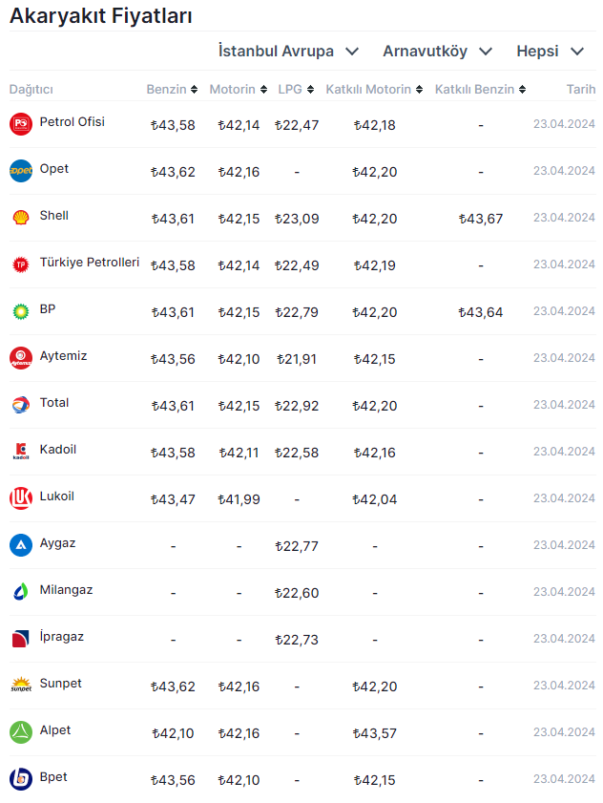Click the Lukoil logo icon
Image resolution: width=603 pixels, height=803 pixels.
coord(21,498)
